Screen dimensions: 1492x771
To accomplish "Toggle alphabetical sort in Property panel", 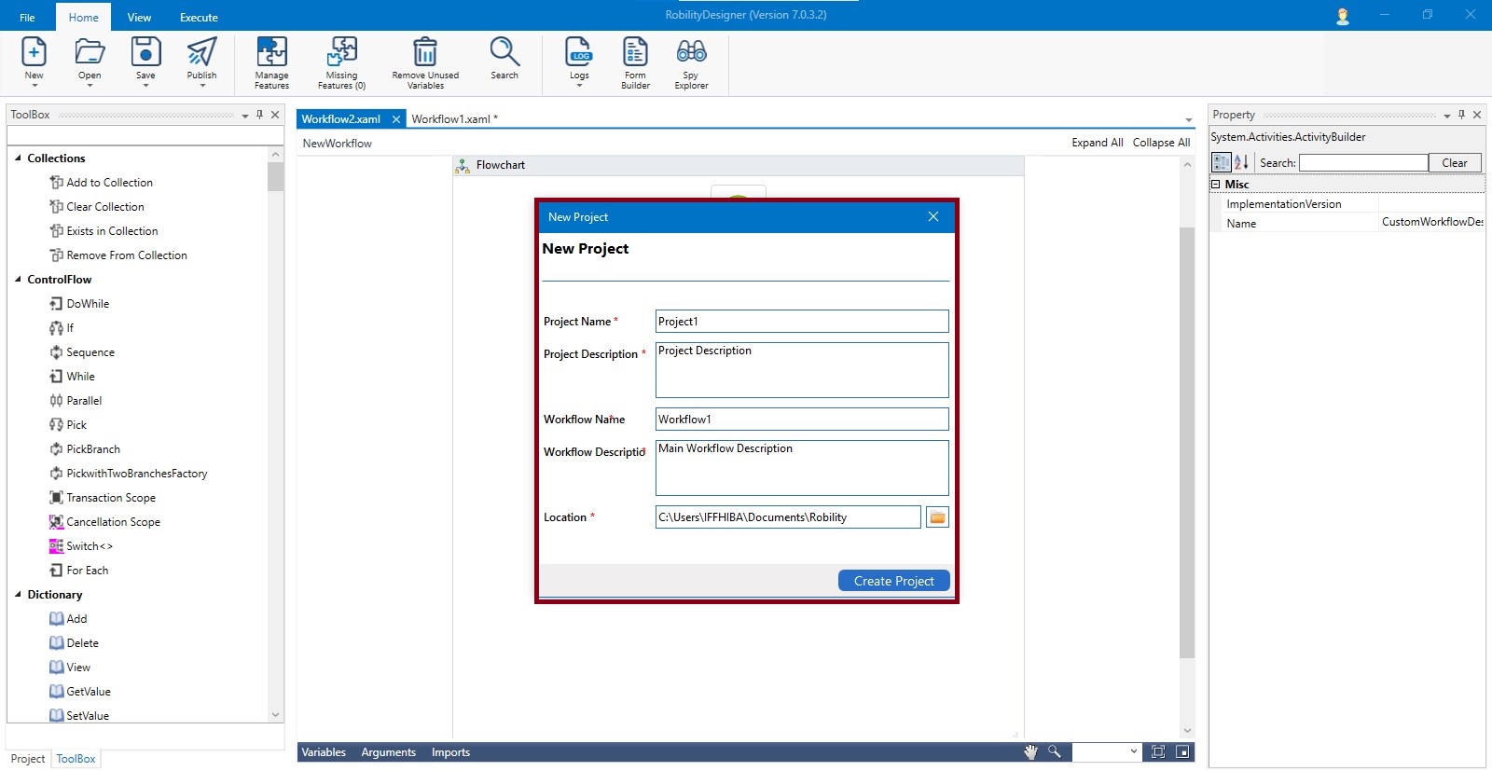I will [1241, 163].
